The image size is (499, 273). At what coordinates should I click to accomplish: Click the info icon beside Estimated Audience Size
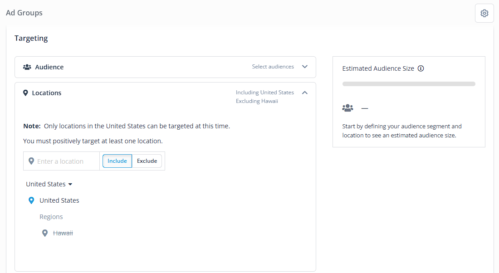pyautogui.click(x=421, y=68)
